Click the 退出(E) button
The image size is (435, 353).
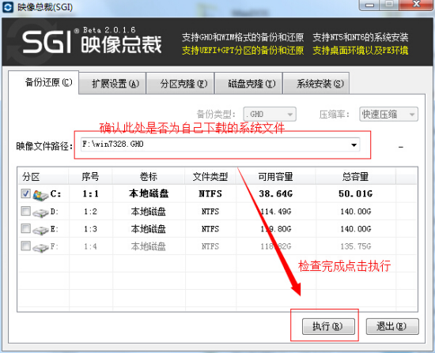pyautogui.click(x=392, y=326)
